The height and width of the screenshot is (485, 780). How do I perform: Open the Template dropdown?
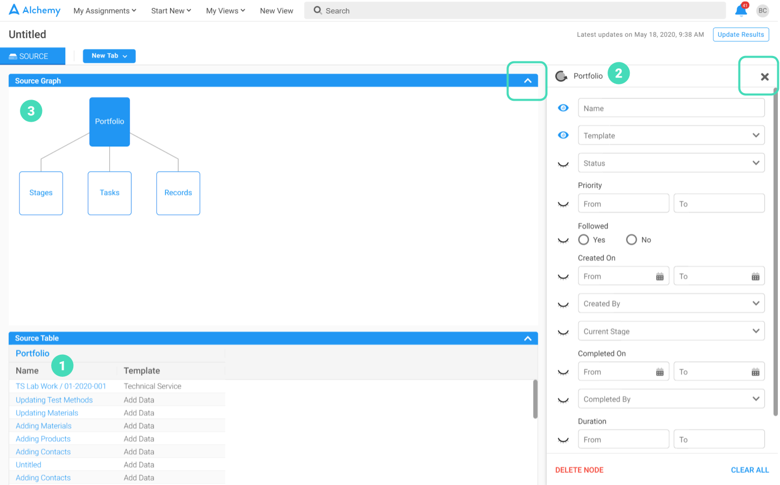click(671, 135)
